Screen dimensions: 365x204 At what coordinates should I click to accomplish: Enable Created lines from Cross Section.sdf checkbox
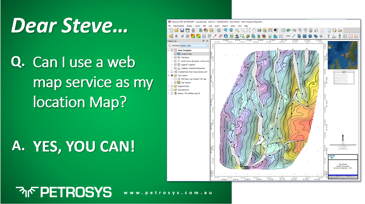point(172,72)
